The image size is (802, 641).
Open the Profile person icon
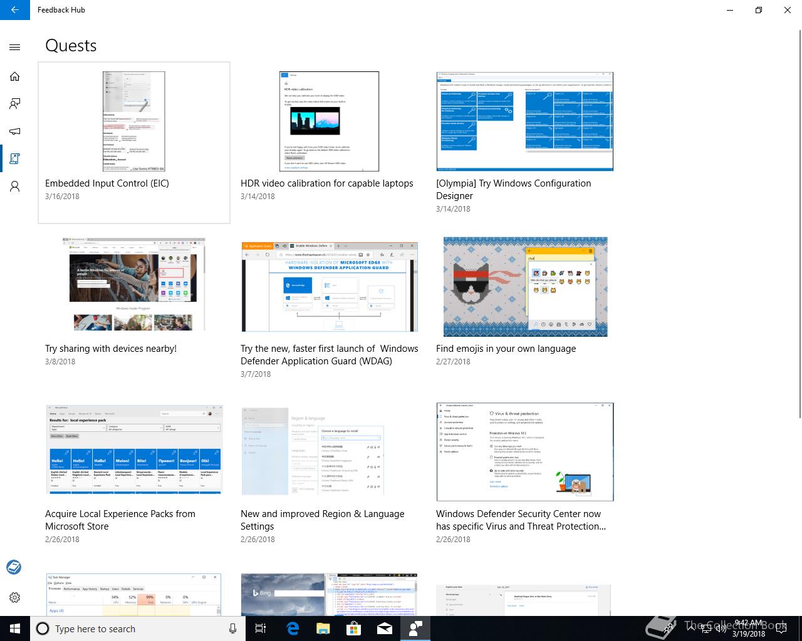click(15, 187)
